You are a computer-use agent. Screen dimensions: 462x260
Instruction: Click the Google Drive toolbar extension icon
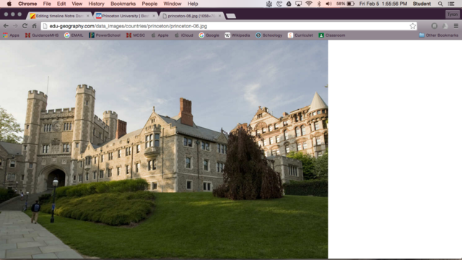click(445, 26)
